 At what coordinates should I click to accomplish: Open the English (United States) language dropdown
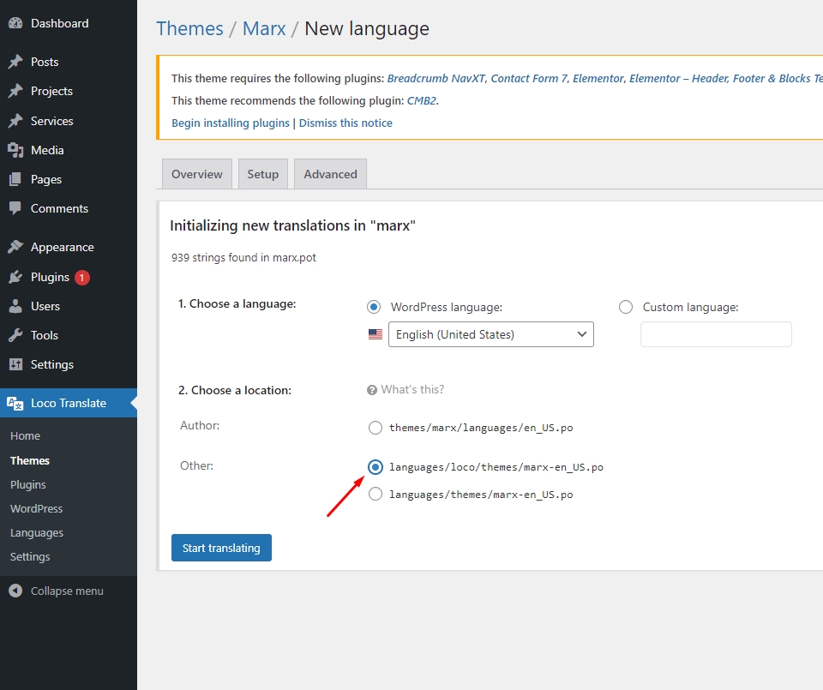point(490,334)
